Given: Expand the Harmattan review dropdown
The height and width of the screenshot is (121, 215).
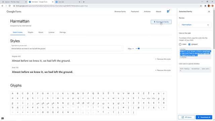Looking at the screenshot, I should point(195,25).
